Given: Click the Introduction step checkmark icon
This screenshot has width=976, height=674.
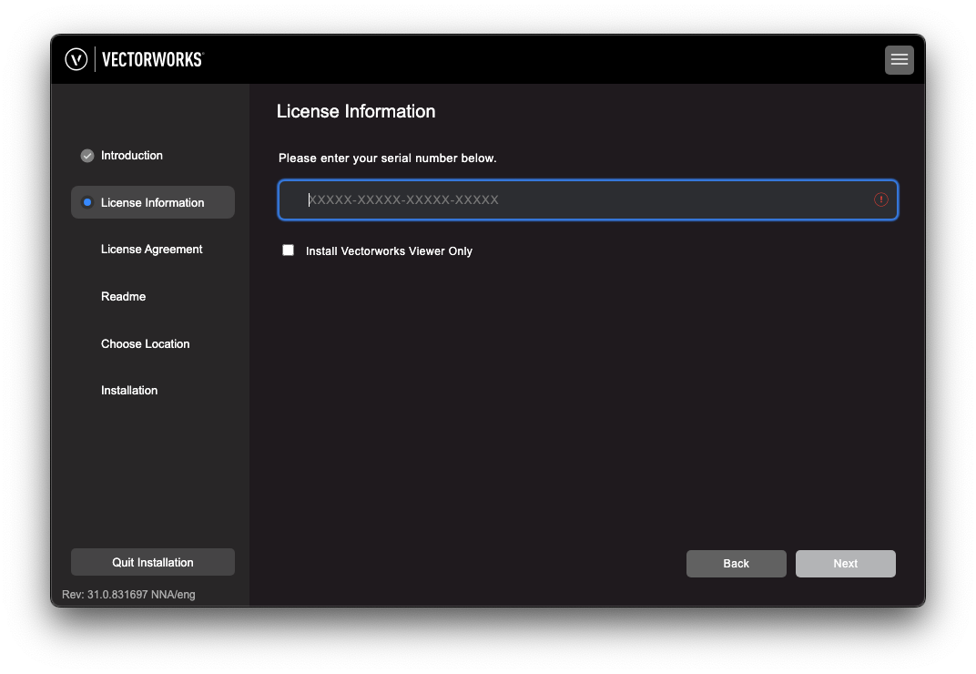Looking at the screenshot, I should [x=87, y=156].
